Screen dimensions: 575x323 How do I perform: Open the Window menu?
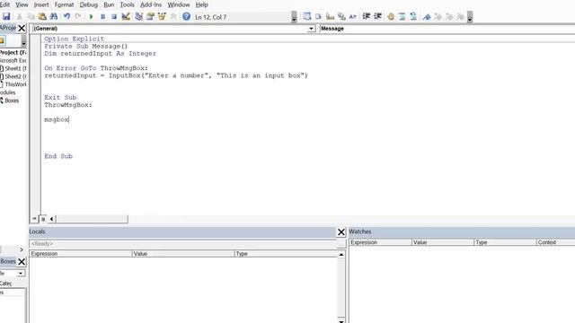click(179, 4)
